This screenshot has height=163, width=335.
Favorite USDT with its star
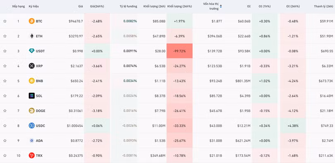pos(5,51)
